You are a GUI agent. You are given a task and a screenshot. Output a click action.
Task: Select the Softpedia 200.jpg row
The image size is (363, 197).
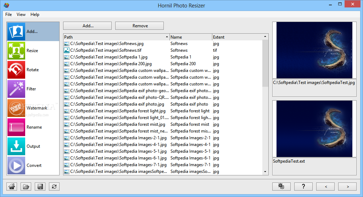pos(163,64)
